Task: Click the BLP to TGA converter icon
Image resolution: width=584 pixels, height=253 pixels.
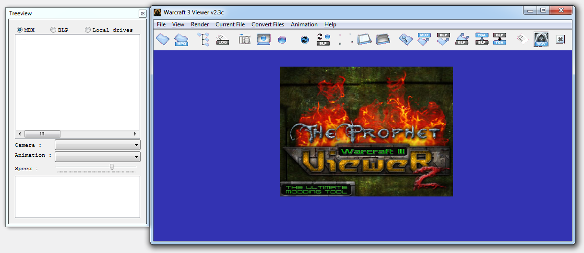Action: click(x=500, y=39)
